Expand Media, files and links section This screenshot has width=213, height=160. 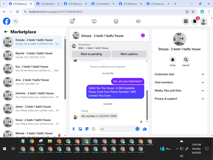click(x=179, y=90)
